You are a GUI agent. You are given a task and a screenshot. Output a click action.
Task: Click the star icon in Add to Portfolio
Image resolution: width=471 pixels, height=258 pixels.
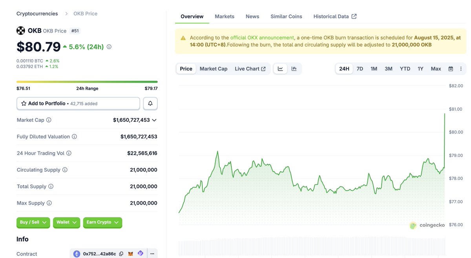(x=24, y=103)
